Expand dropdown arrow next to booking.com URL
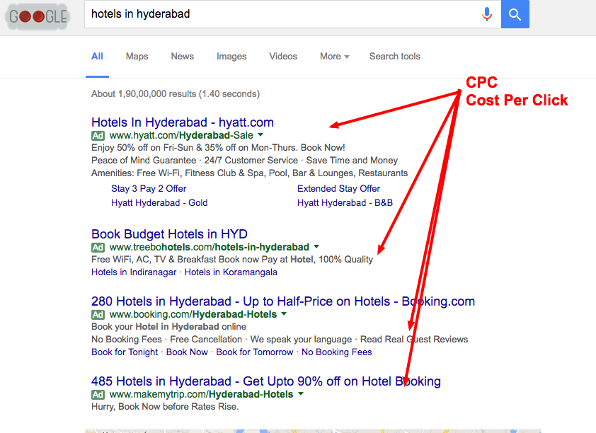 pyautogui.click(x=284, y=313)
